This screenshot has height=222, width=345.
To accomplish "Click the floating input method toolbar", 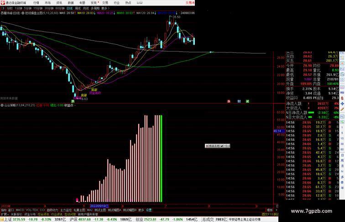I will coord(217,146).
